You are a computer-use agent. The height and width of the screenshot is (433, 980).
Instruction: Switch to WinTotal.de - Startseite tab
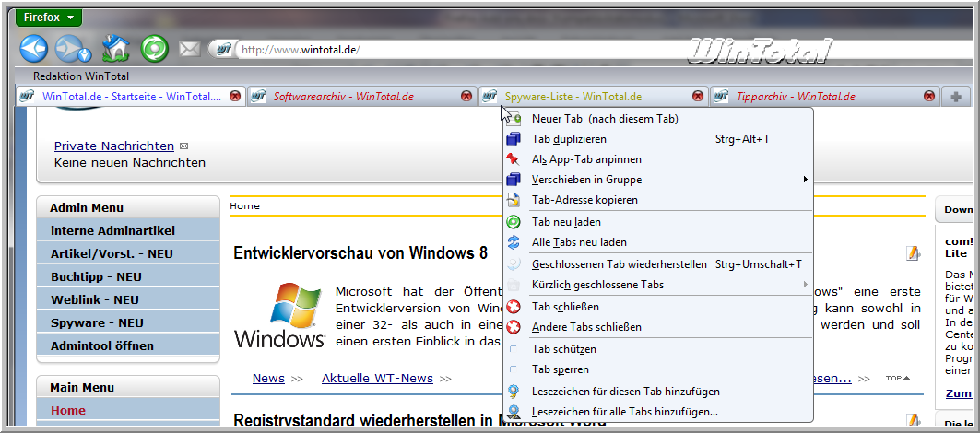pyautogui.click(x=131, y=96)
